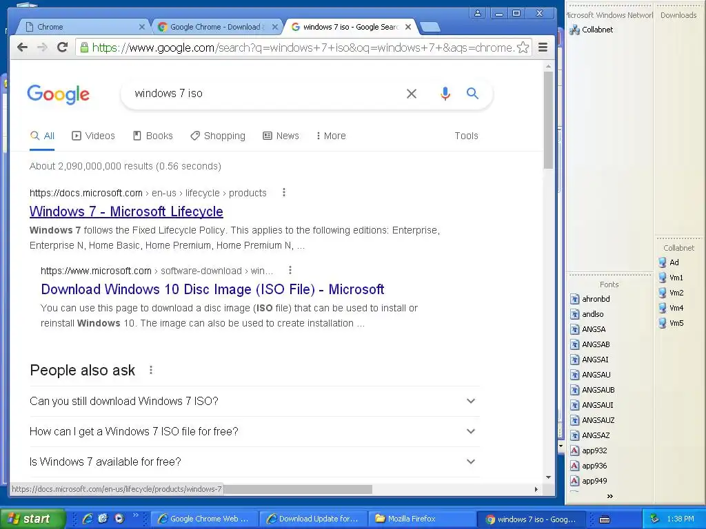Open the Tools options

tap(466, 136)
